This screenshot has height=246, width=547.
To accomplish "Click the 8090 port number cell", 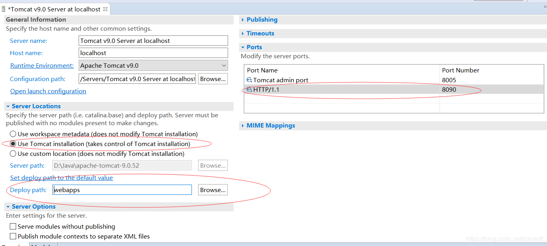I will click(x=449, y=89).
